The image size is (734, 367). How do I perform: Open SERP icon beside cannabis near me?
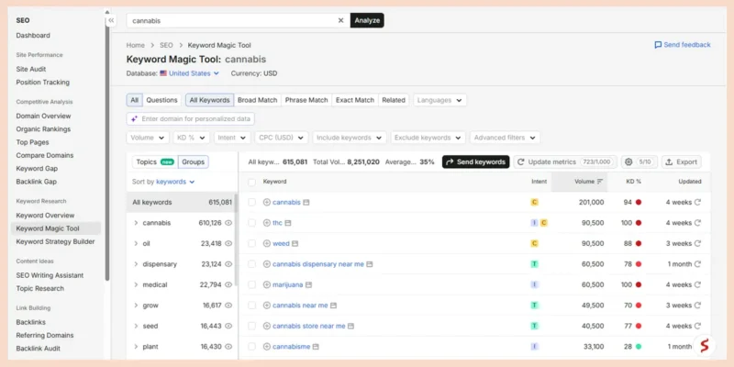pos(333,306)
